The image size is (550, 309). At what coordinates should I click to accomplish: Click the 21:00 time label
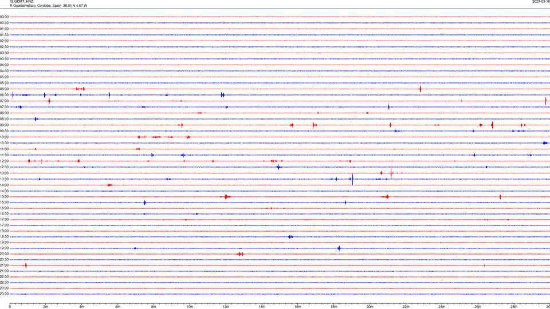click(x=4, y=266)
